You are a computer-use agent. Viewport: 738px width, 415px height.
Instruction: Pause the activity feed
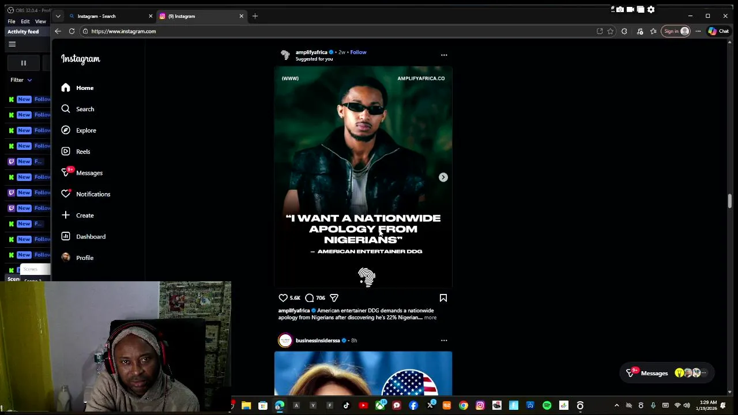24,63
